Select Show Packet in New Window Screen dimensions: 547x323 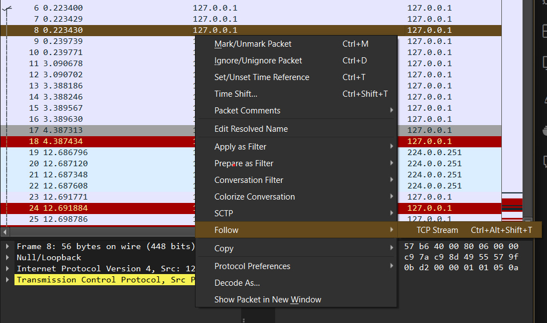(267, 300)
